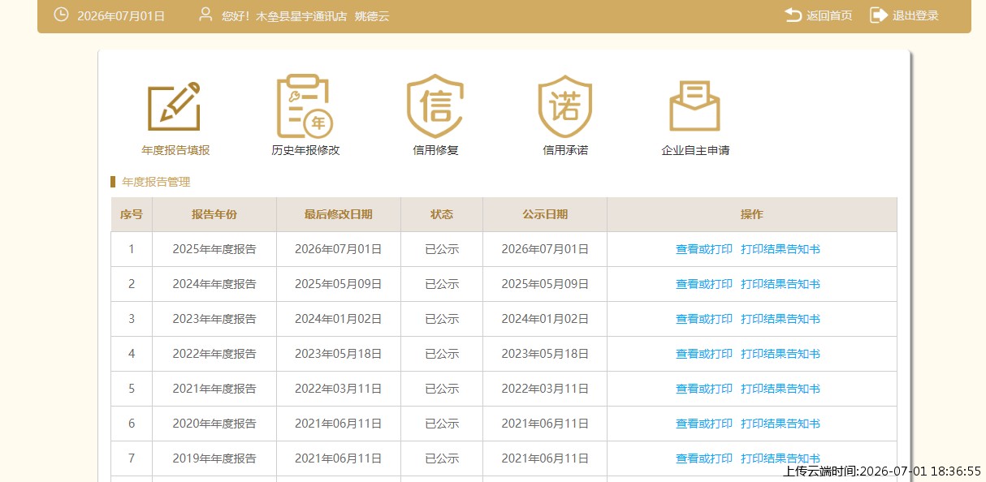Select the 企业自主申请 label

point(695,150)
